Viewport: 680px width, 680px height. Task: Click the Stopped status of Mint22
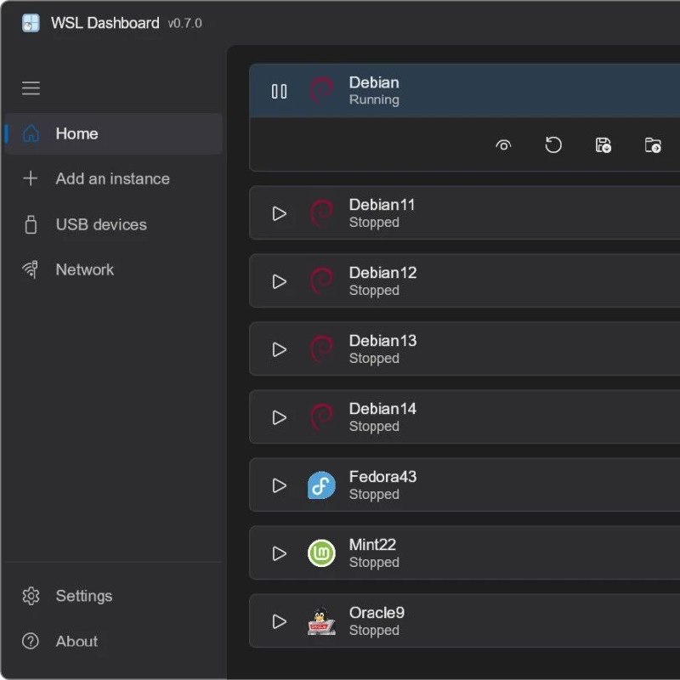(374, 563)
